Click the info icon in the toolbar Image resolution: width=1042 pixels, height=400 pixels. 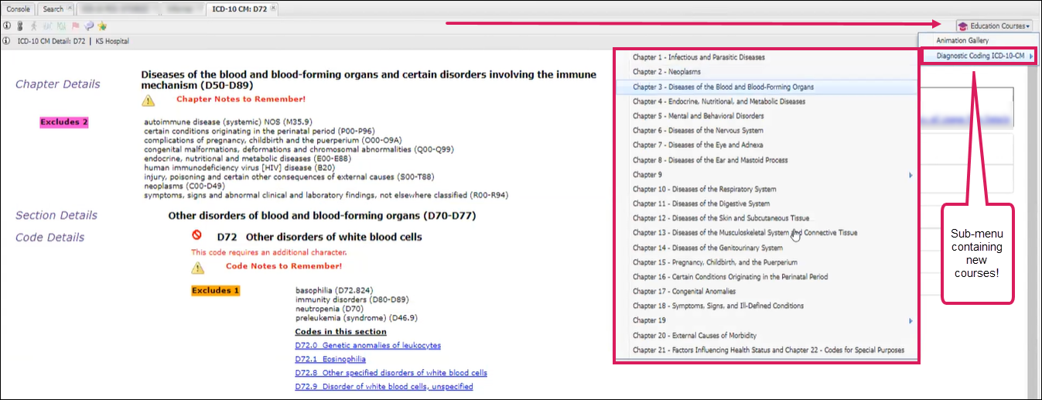tap(7, 26)
